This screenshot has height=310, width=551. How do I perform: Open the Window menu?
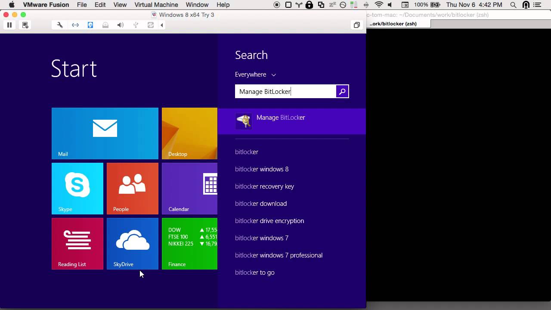(x=197, y=5)
